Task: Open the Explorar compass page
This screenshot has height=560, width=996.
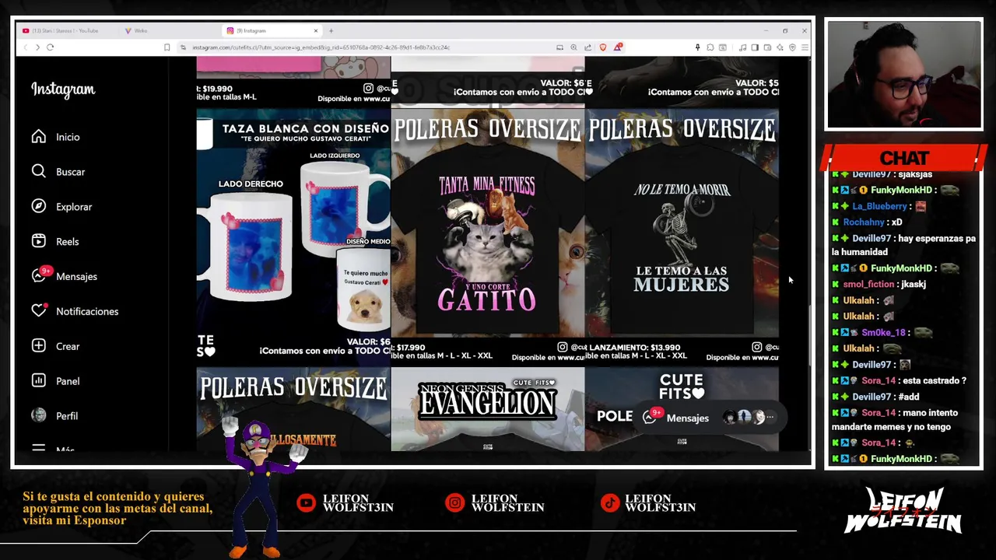Action: tap(62, 207)
